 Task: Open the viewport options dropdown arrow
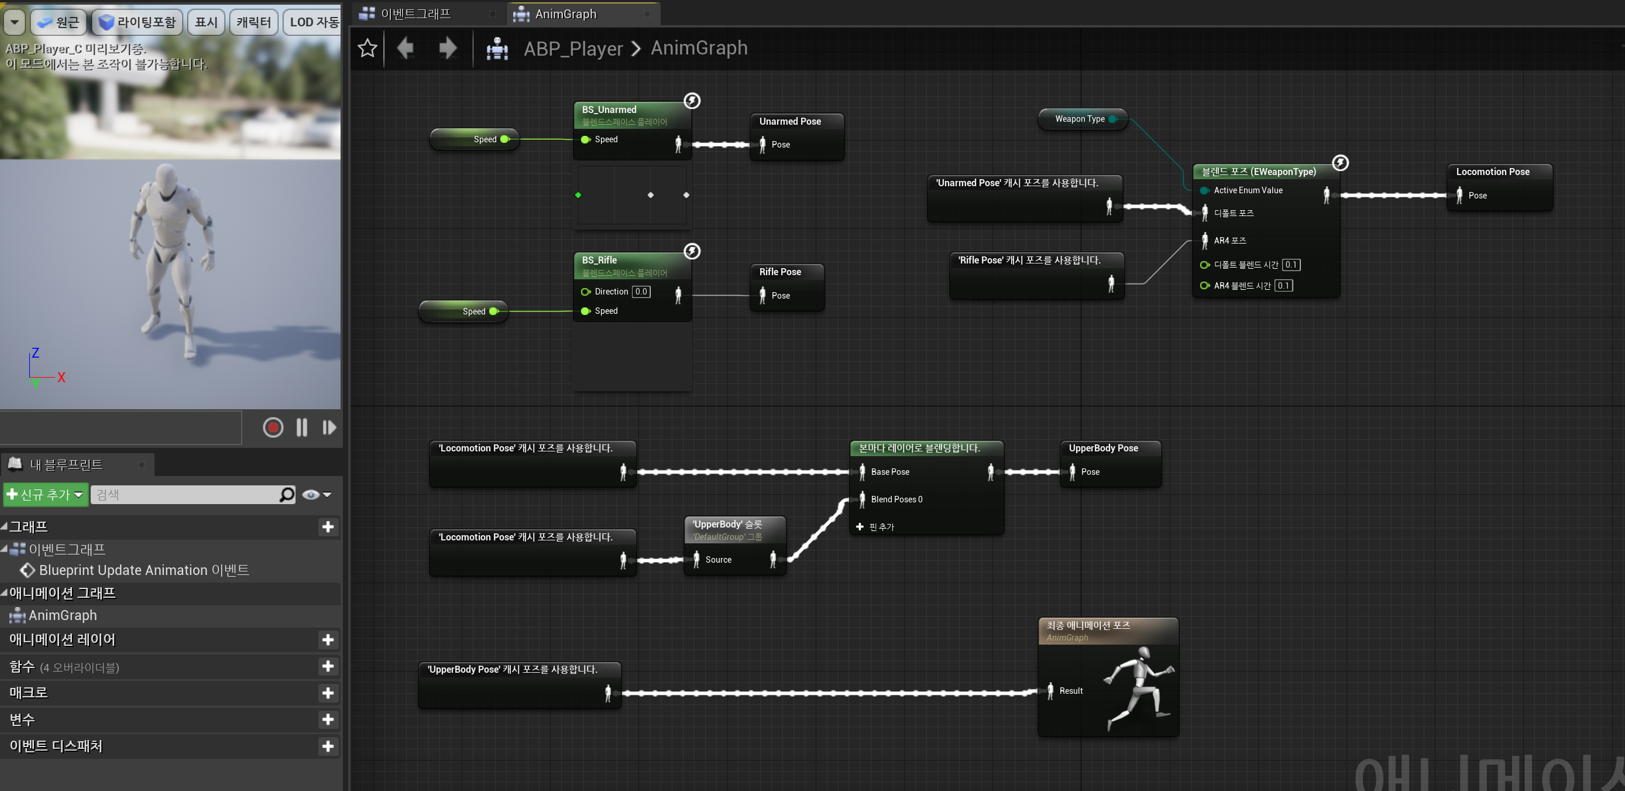14,23
